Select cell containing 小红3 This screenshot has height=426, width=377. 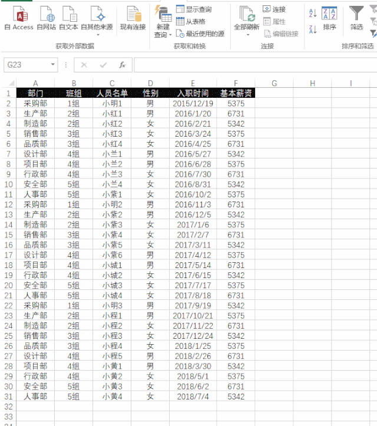click(x=112, y=134)
